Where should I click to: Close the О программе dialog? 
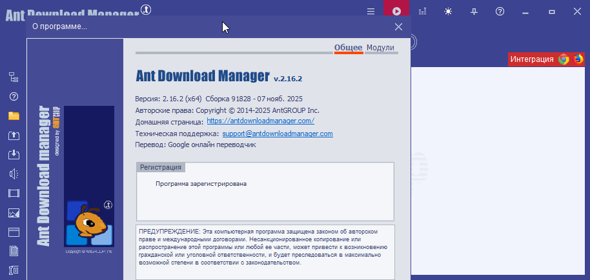tap(398, 26)
